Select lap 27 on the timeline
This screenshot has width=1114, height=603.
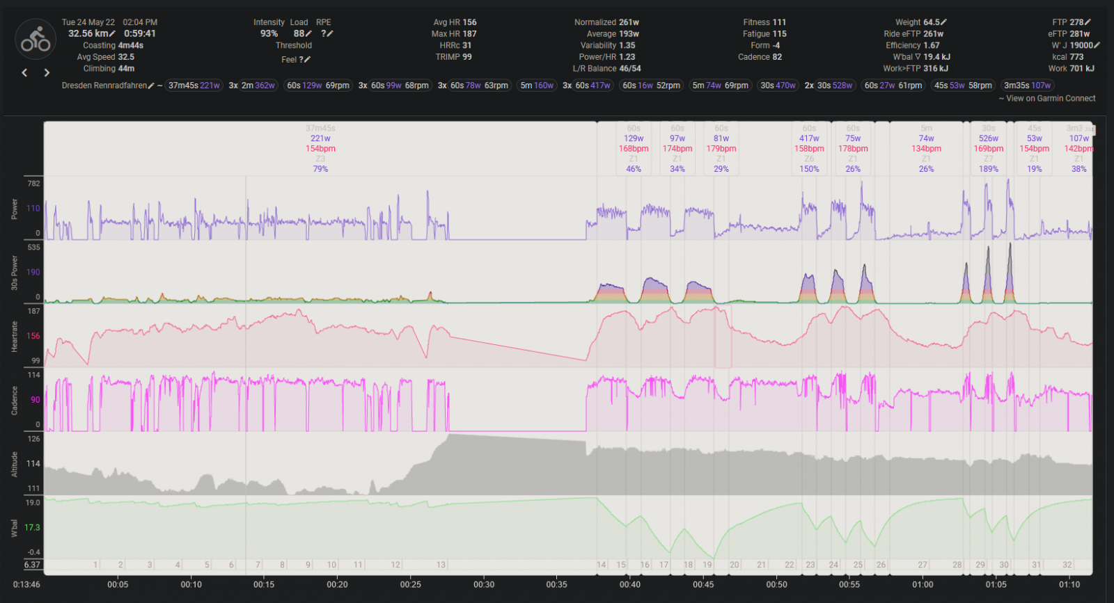[922, 565]
